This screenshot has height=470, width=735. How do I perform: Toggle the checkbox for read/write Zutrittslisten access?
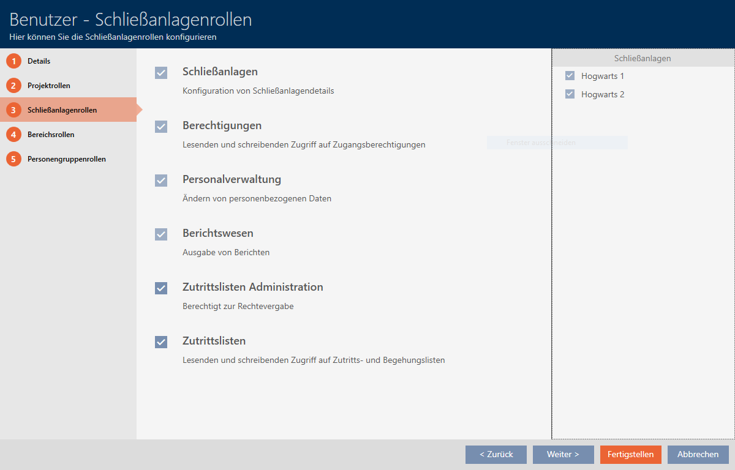pyautogui.click(x=161, y=342)
